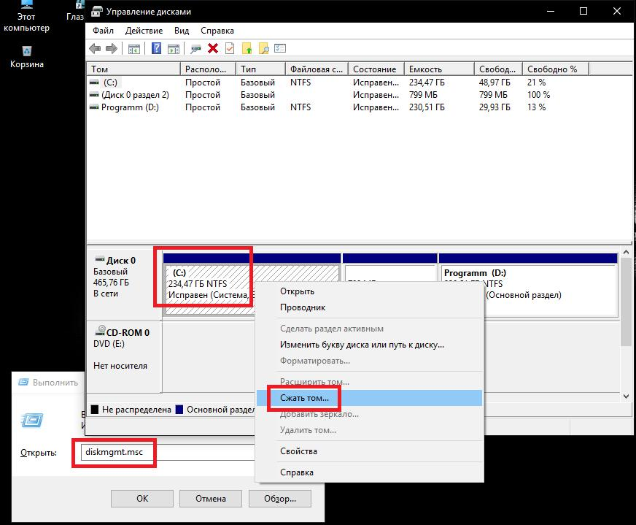636x525 pixels.
Task: Click the Back arrow toolbar icon
Action: (95, 49)
